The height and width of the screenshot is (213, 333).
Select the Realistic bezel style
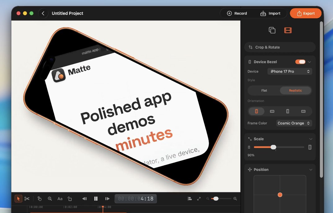click(x=295, y=90)
